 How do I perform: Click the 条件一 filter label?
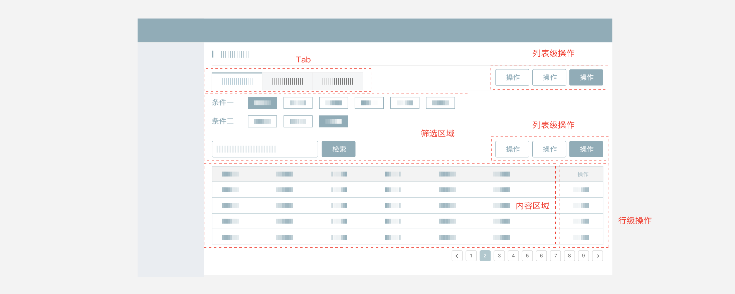click(x=223, y=102)
